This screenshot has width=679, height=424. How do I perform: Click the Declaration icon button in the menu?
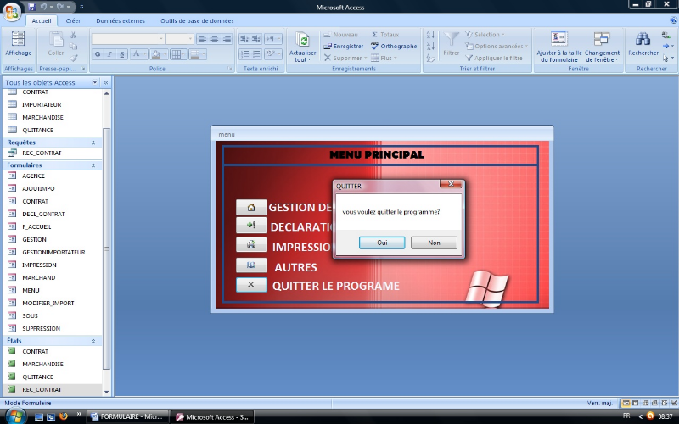coord(250,226)
